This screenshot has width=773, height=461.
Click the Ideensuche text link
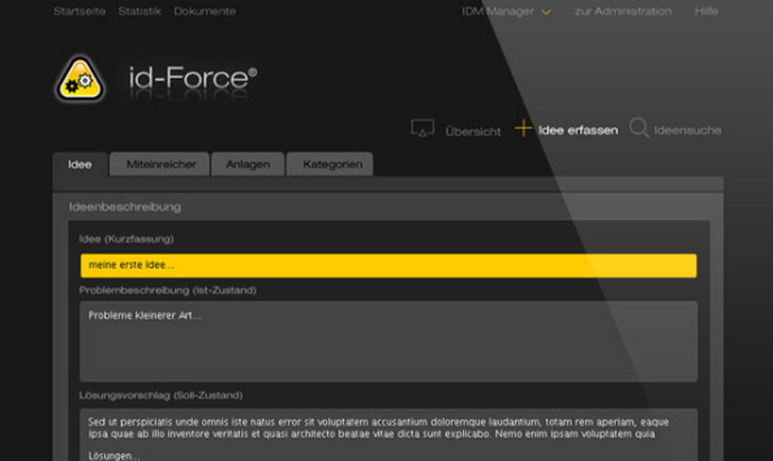tap(687, 130)
